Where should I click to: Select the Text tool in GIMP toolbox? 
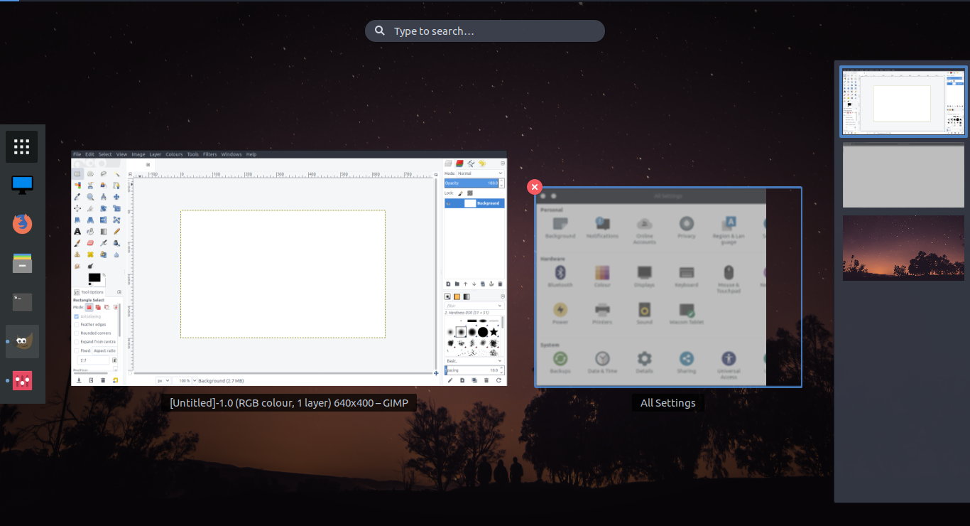[78, 231]
